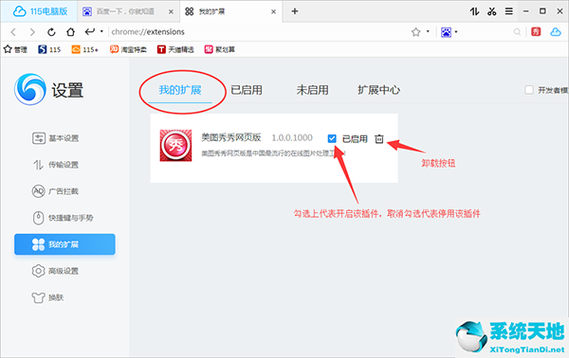This screenshot has height=358, width=569.
Task: Bookmark this page with the star icon
Action: click(x=416, y=32)
